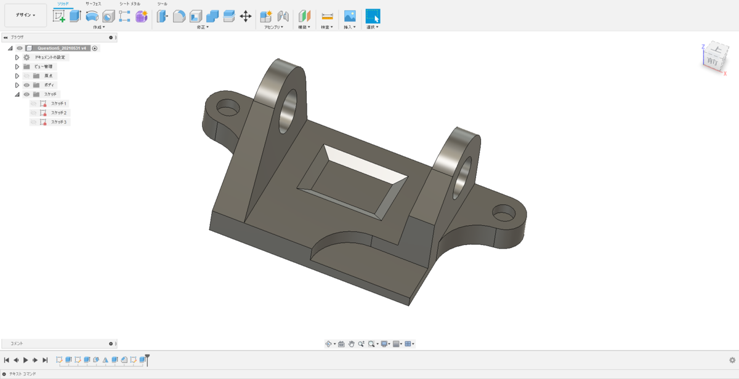This screenshot has height=379, width=739.
Task: Click the ViewCube top face
Action: (x=715, y=50)
